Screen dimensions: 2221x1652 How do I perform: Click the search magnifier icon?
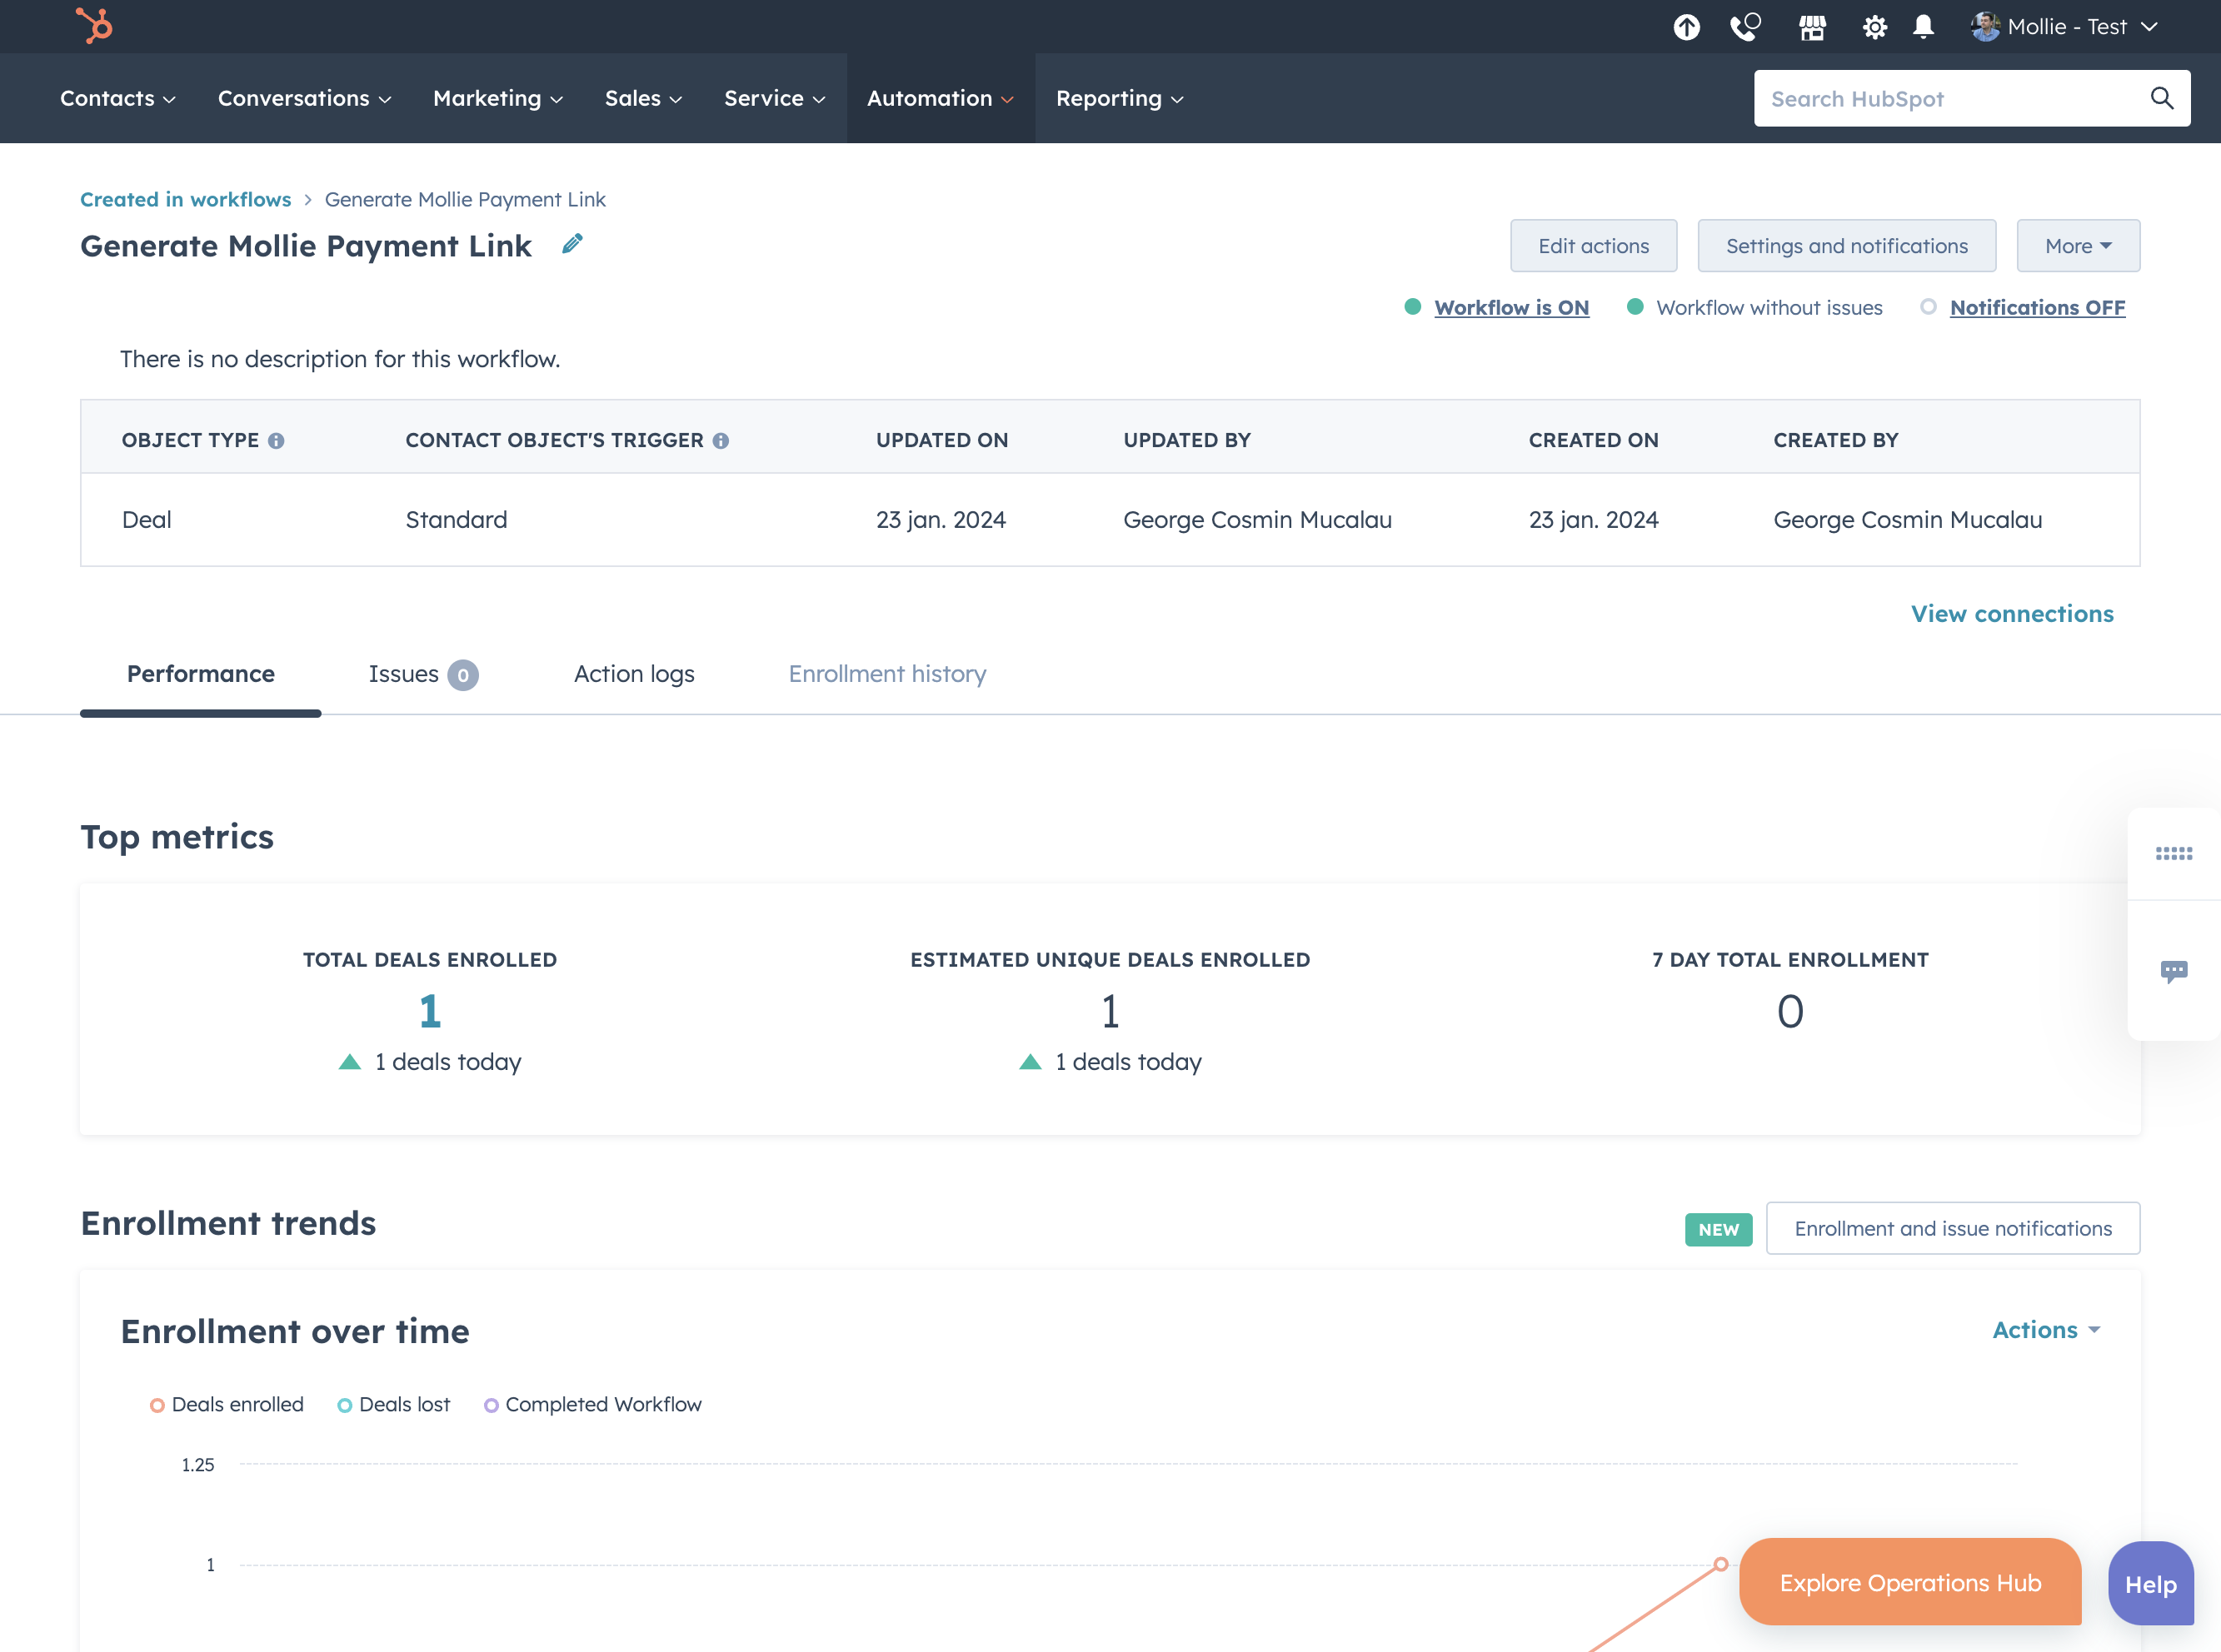(x=2162, y=98)
